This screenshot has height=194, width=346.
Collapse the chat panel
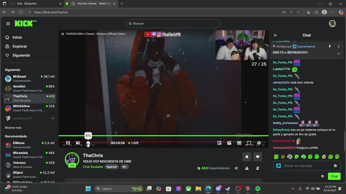coord(275,35)
